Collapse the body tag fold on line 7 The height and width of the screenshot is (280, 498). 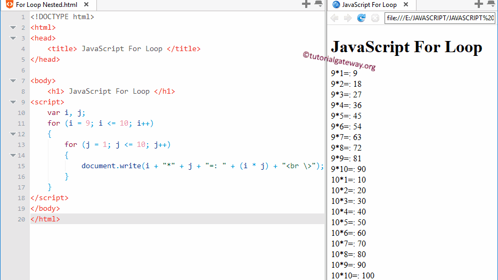coord(13,80)
